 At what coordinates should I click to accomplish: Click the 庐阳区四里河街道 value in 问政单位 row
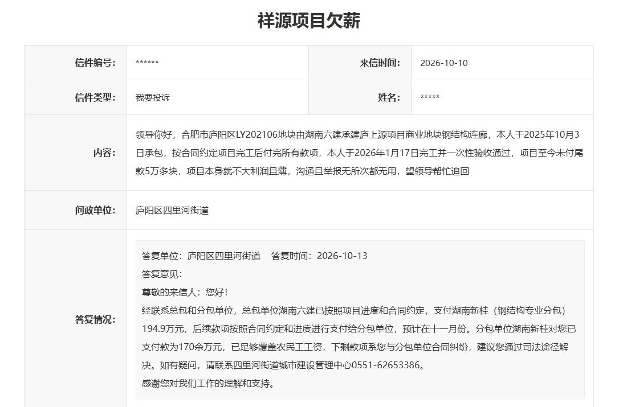coord(172,210)
